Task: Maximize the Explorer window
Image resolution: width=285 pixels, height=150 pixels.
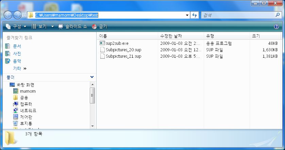Action: [x=264, y=3]
